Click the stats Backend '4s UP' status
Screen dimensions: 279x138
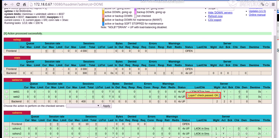point(189,73)
